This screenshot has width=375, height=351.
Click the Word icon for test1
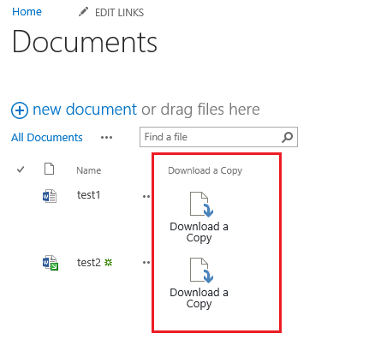(x=50, y=196)
